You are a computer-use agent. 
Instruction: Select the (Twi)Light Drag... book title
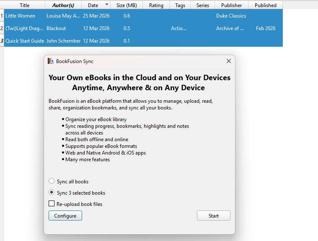click(24, 28)
